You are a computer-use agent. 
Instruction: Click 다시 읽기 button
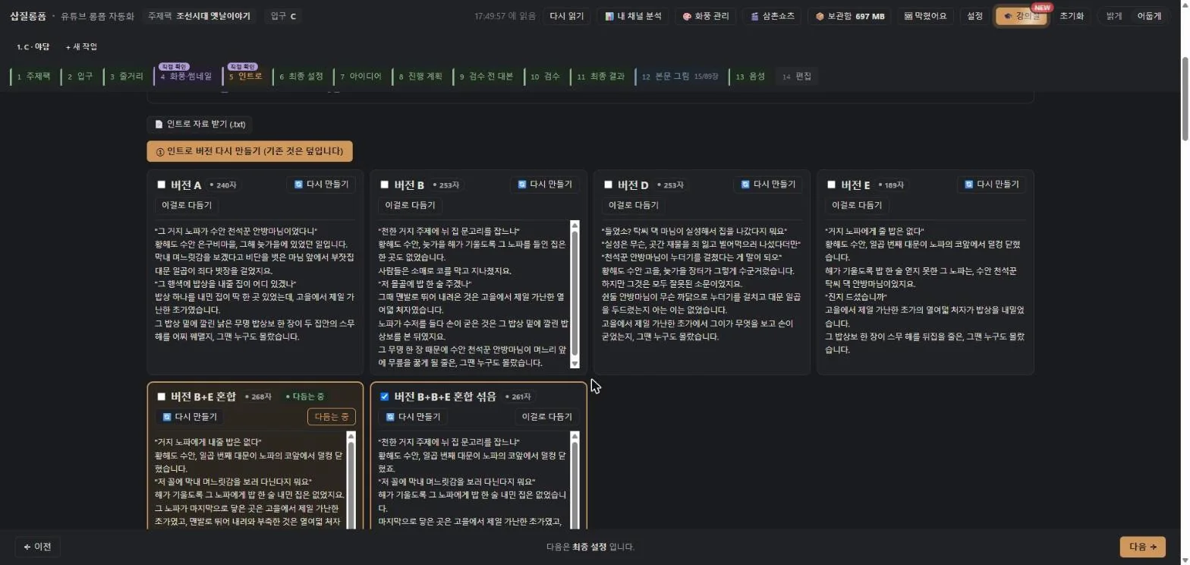tap(566, 16)
